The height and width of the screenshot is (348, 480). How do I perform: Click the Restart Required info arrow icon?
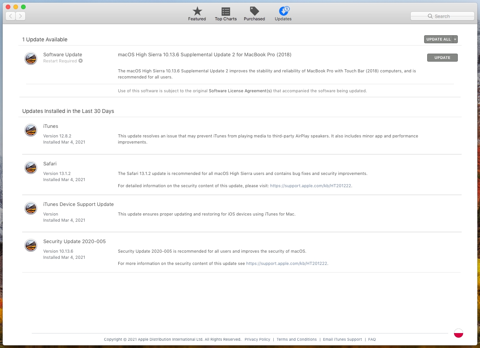coord(80,61)
